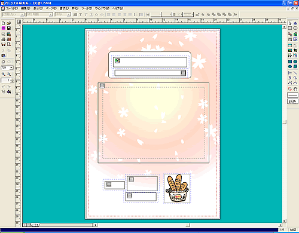Click the magenta icon in the left toolbar

(4, 28)
